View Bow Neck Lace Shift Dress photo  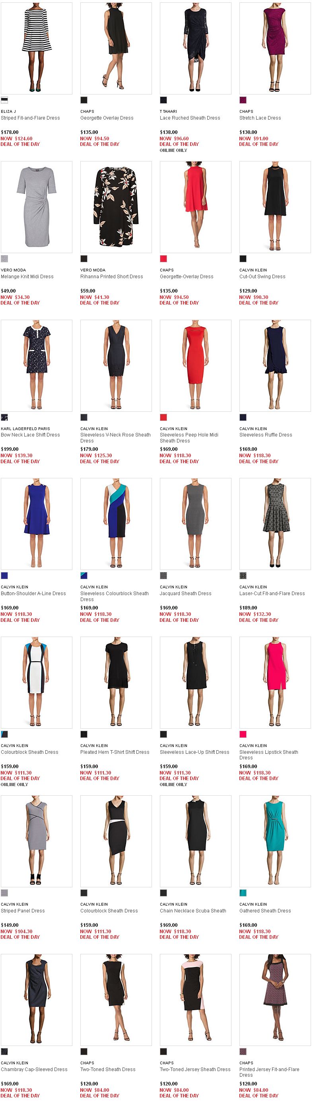[x=37, y=366]
